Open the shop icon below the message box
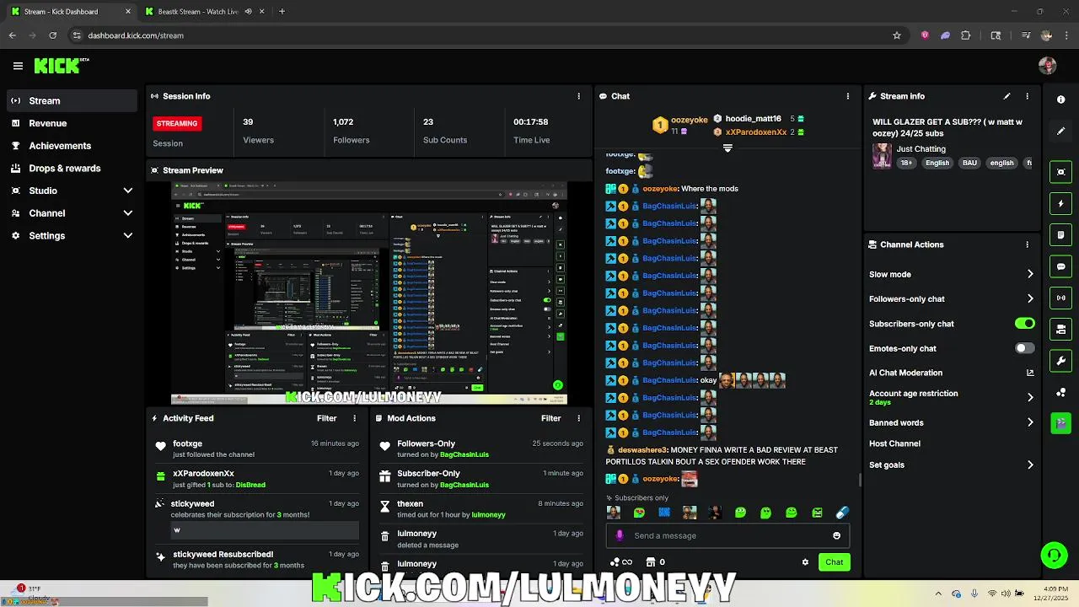Viewport: 1079px width, 607px height. 650,562
